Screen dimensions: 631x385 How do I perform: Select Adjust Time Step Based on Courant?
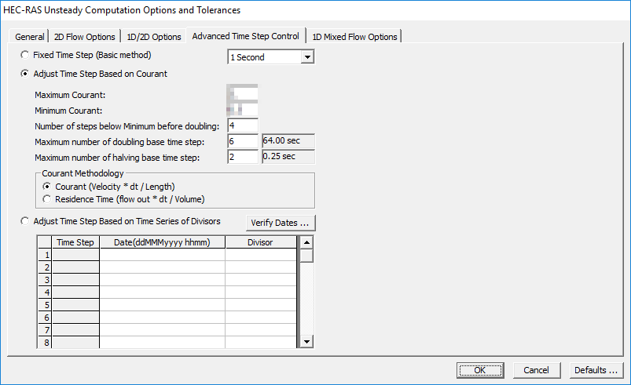(26, 74)
